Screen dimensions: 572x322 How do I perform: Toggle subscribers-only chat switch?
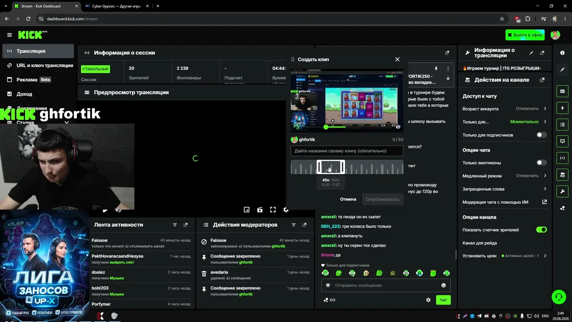[541, 135]
